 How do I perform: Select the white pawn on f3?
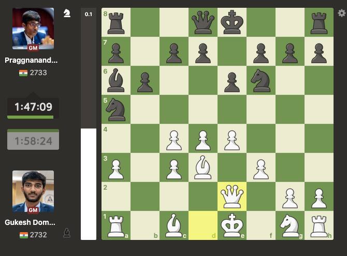click(261, 169)
